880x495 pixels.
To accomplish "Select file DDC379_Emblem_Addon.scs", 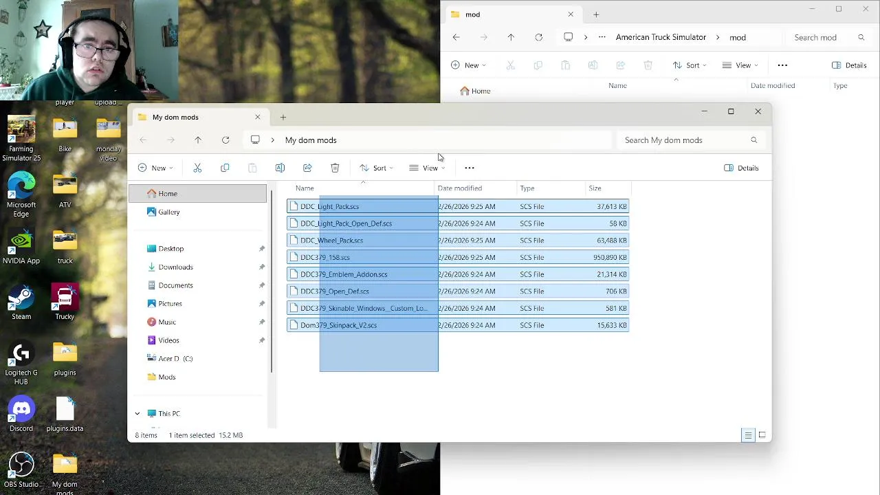I will [x=458, y=274].
